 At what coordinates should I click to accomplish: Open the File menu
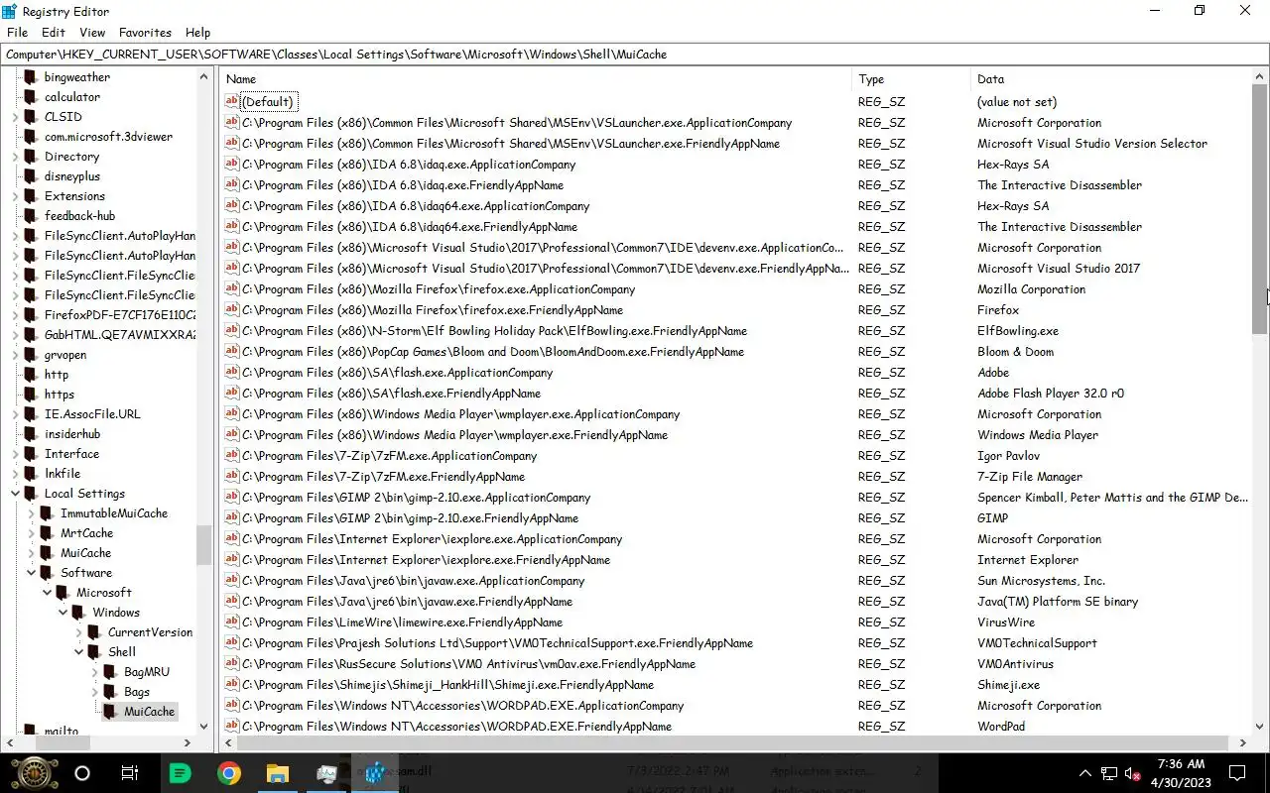[17, 33]
